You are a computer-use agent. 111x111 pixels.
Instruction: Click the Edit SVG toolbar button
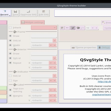coord(44,13)
